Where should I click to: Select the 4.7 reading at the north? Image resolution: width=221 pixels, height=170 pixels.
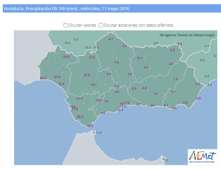point(111,39)
